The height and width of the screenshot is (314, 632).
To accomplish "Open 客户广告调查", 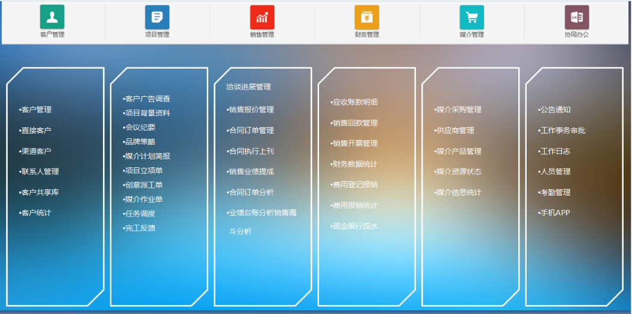I will [x=146, y=99].
